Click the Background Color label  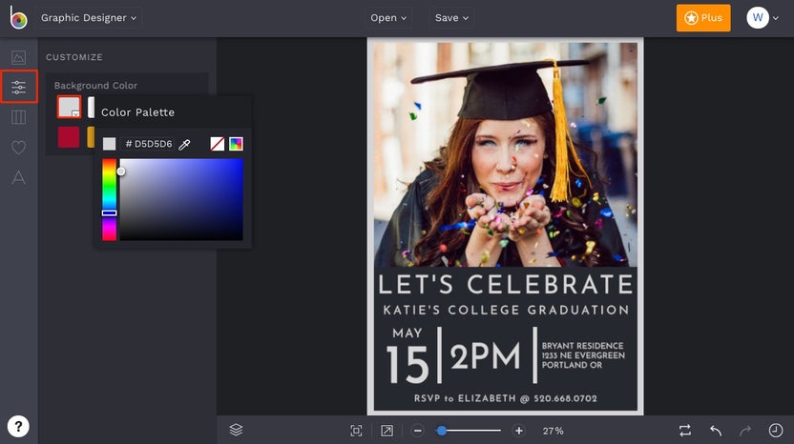(x=95, y=86)
